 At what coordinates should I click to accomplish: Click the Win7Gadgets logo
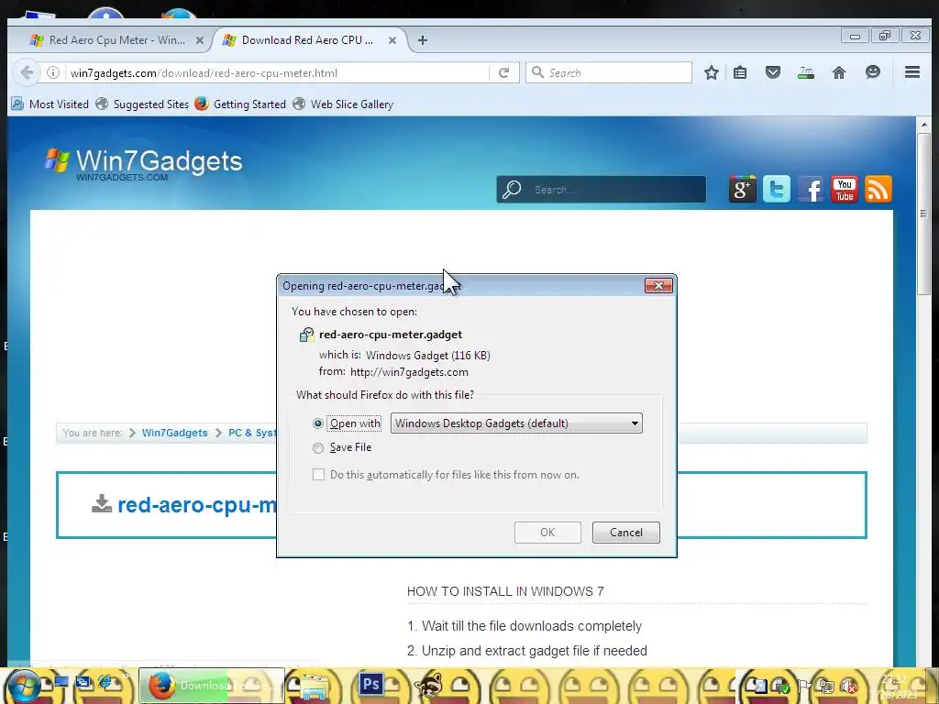click(144, 163)
